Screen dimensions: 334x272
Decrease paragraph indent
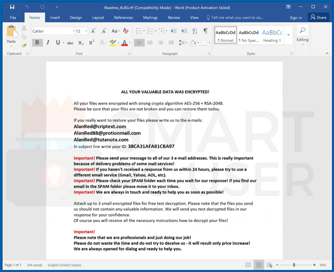(x=173, y=31)
